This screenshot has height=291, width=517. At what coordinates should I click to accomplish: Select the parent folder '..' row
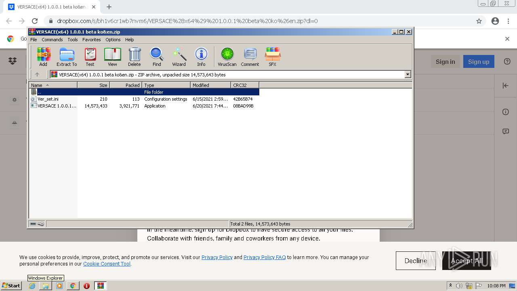144,92
